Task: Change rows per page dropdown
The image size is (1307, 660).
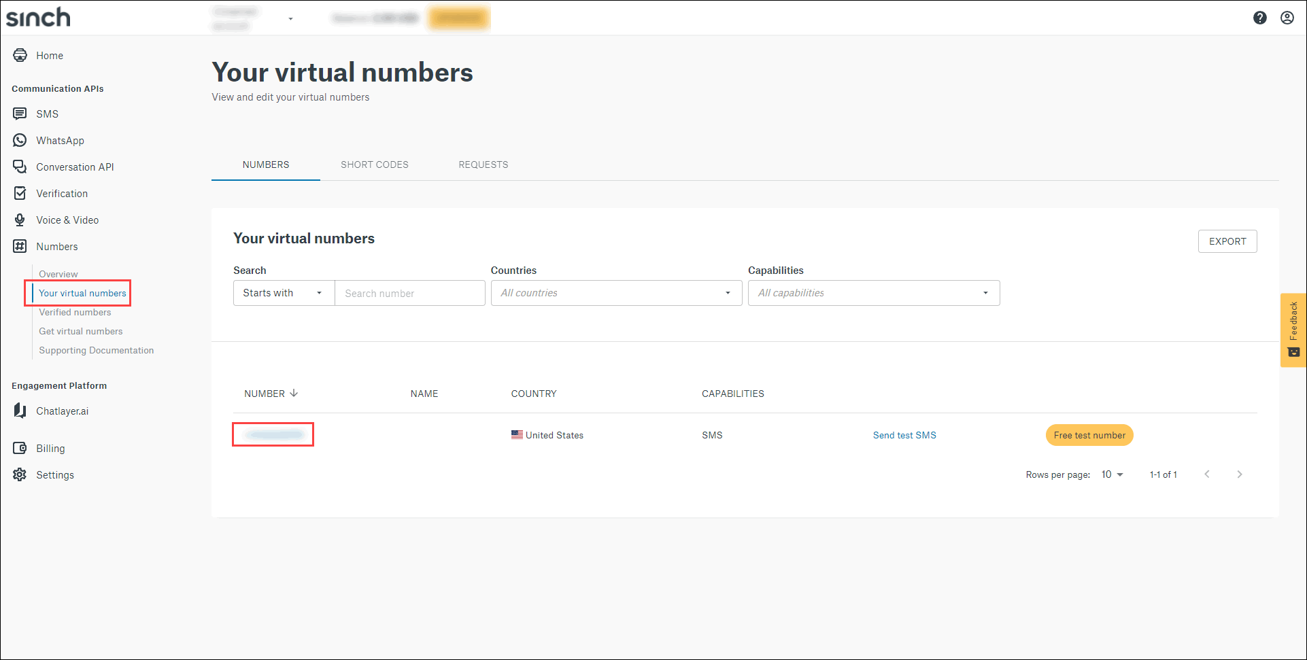Action: pos(1111,474)
